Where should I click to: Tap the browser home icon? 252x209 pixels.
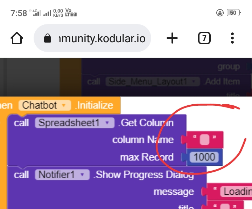pos(17,38)
